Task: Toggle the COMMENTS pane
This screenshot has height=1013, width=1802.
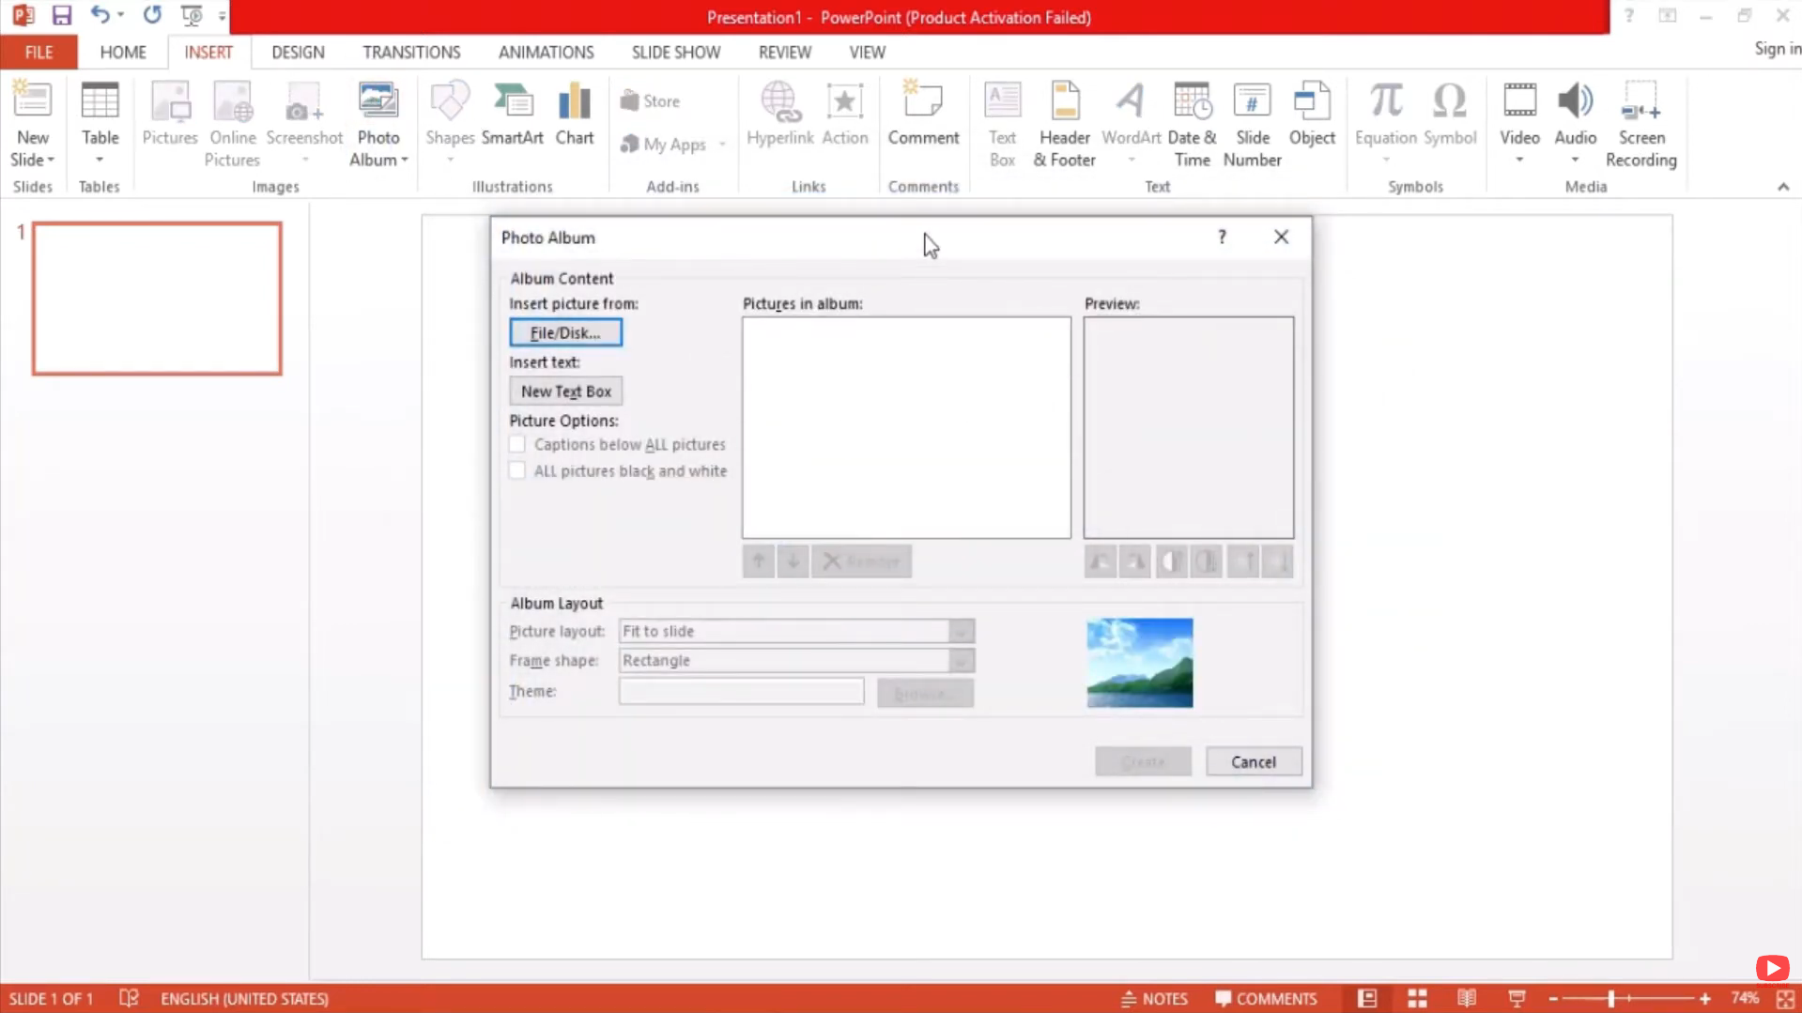Action: click(1266, 999)
